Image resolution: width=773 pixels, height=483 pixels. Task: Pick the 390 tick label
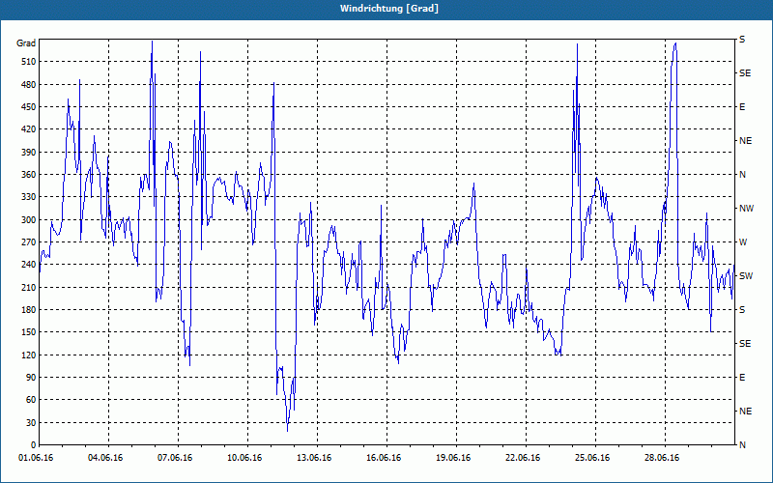point(29,152)
